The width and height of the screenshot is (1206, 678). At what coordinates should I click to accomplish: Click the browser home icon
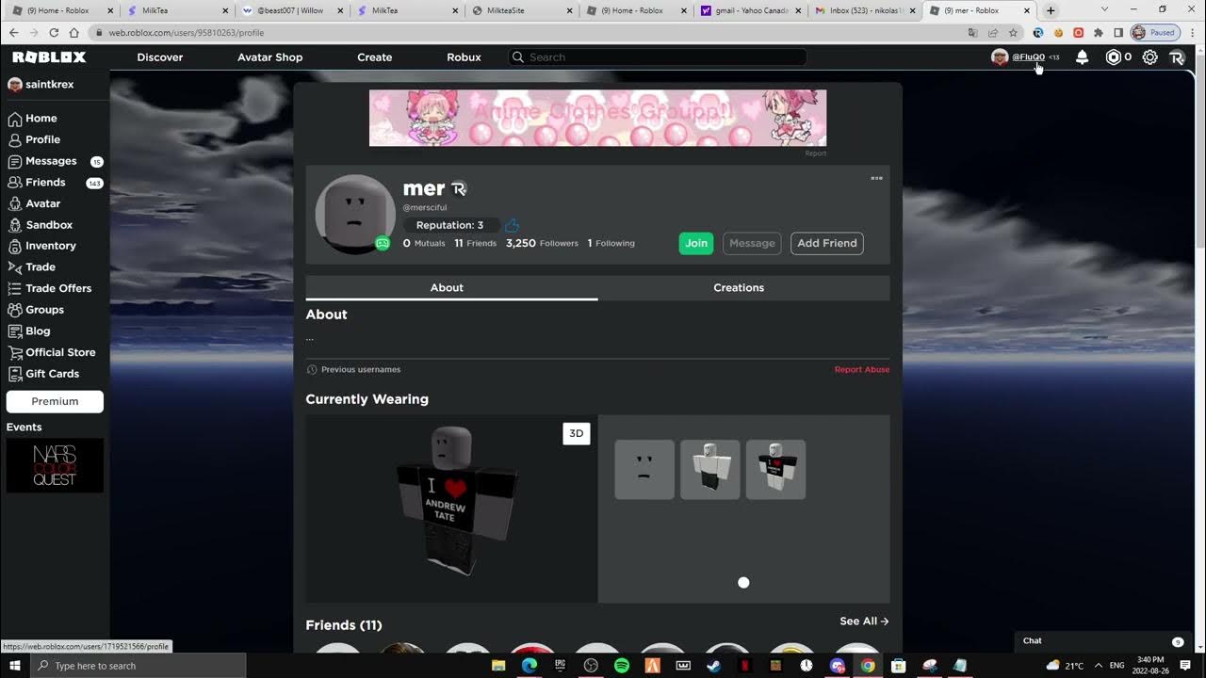73,33
